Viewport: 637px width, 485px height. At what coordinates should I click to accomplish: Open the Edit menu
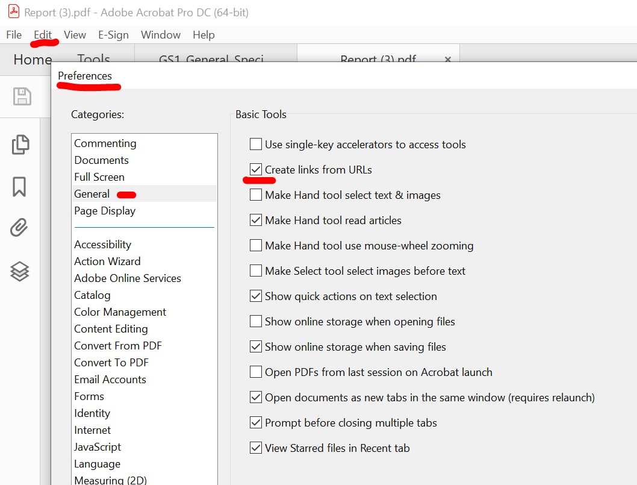tap(43, 35)
